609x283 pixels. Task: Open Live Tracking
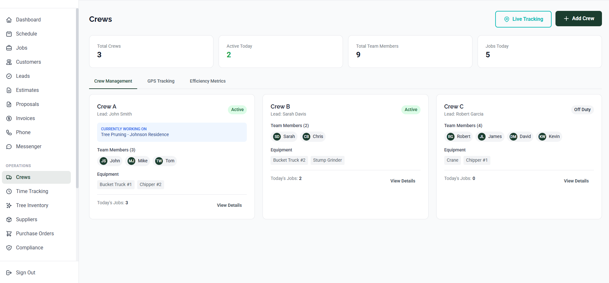[x=523, y=19]
